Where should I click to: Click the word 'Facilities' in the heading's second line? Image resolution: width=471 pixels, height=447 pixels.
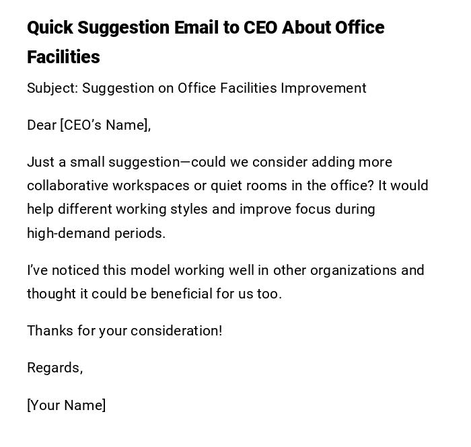point(63,57)
